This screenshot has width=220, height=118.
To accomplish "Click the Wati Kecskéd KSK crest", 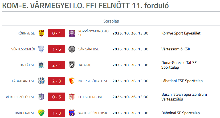I will pos(72,113).
